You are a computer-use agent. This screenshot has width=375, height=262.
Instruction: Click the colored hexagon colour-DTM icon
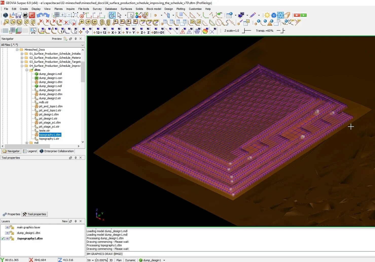click(x=205, y=31)
